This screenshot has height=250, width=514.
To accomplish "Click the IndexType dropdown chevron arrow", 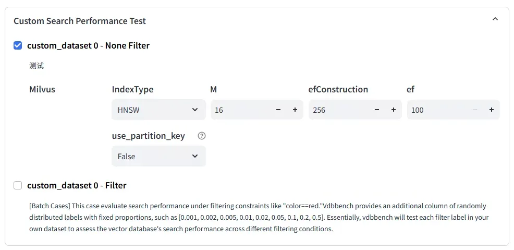I will (x=195, y=110).
